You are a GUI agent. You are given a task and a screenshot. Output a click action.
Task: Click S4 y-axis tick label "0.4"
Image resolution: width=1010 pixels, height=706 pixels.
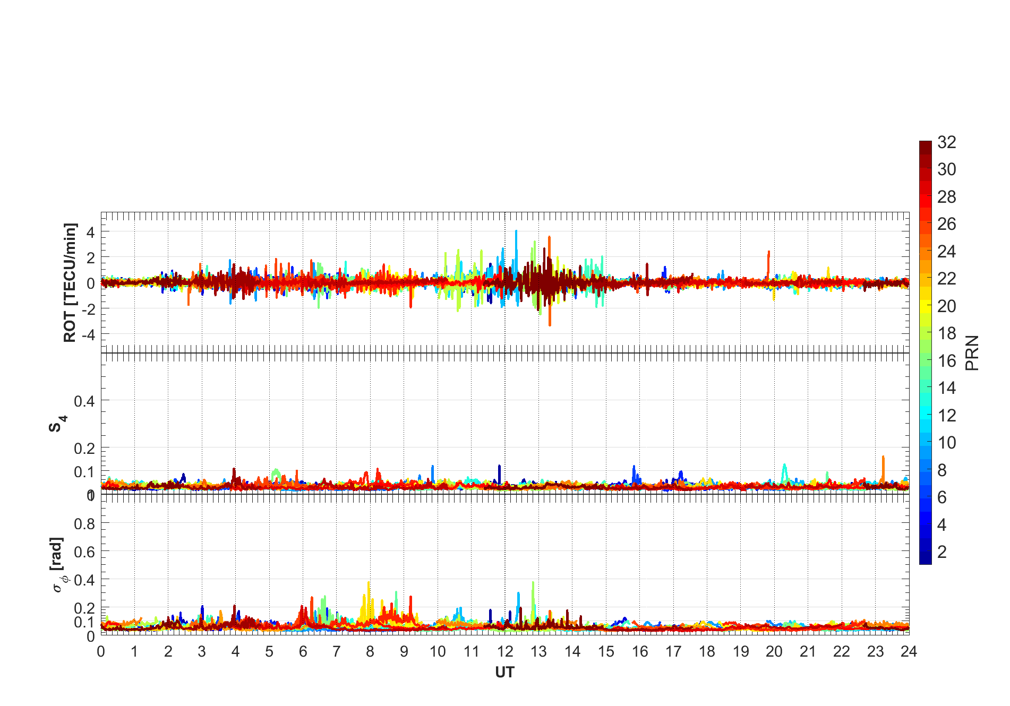click(x=84, y=401)
